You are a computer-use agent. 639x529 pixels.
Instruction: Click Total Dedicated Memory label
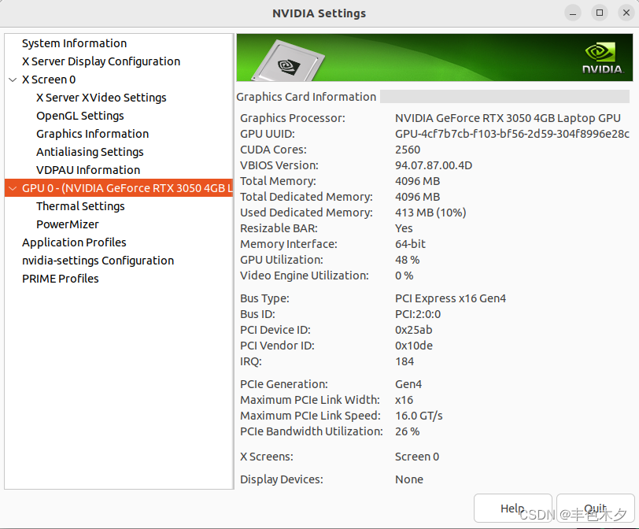coord(306,197)
